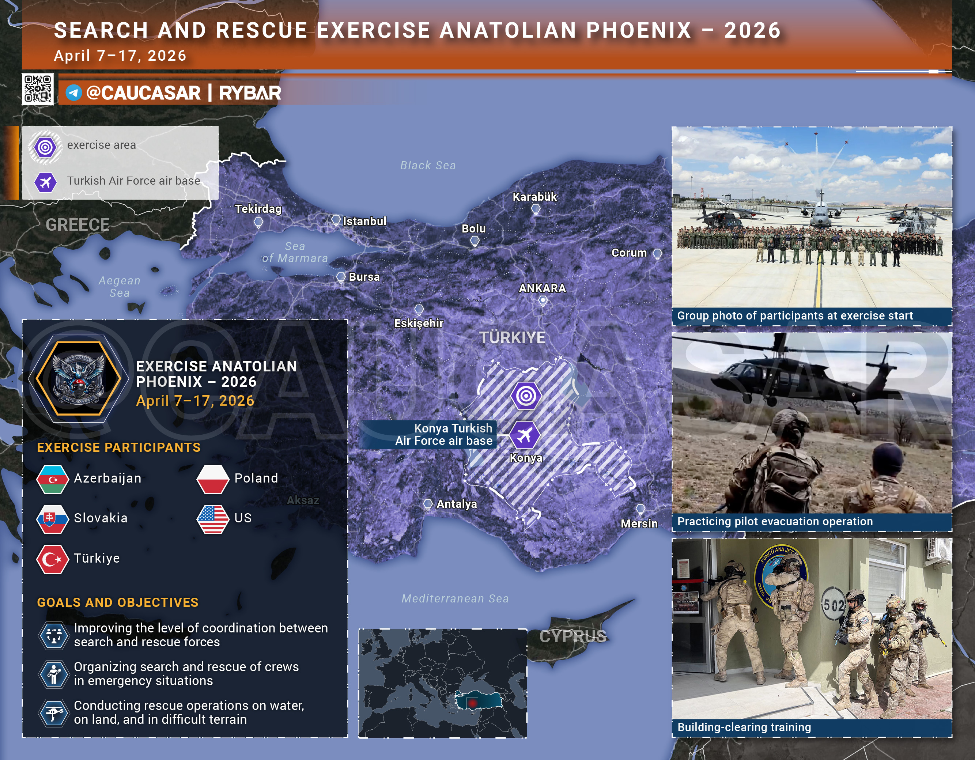Click the legend's airplane air base icon
Screen dimensions: 975x760
(46, 182)
